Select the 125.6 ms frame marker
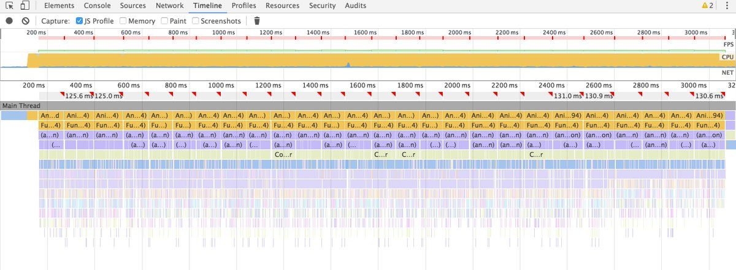Image resolution: width=736 pixels, height=270 pixels. pyautogui.click(x=78, y=96)
